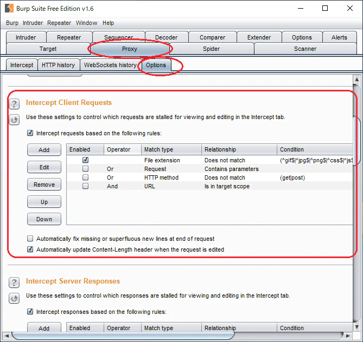Click the horizontal scrollbar left arrow

coord(7,336)
